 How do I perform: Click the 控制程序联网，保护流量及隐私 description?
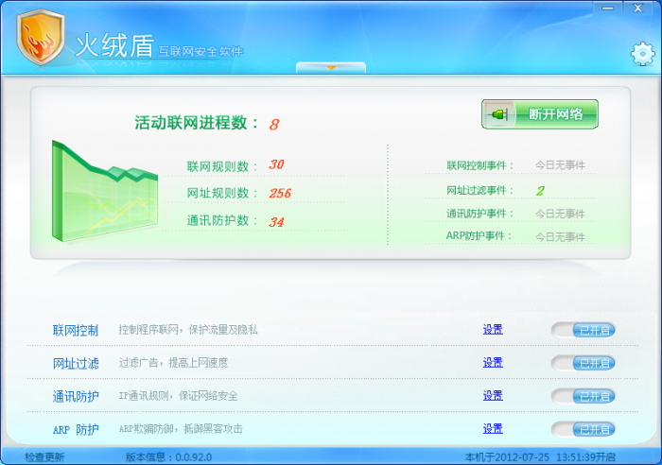click(188, 330)
